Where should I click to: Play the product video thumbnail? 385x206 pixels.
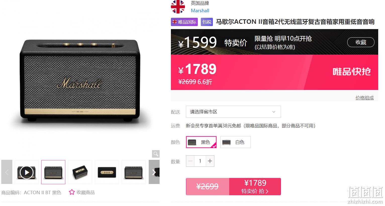point(27,172)
